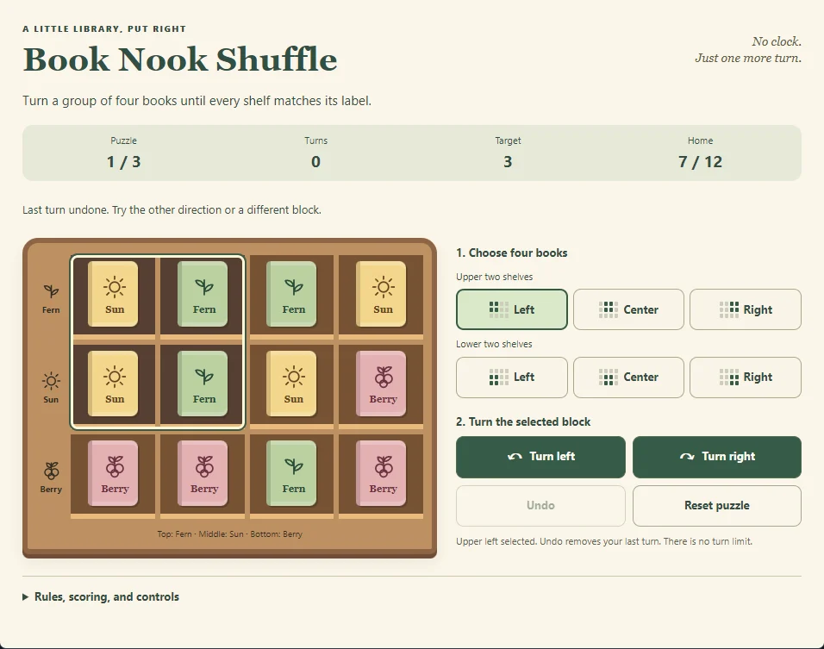Click the 'Turn a group of four books' instruction
This screenshot has width=824, height=649.
tap(197, 100)
